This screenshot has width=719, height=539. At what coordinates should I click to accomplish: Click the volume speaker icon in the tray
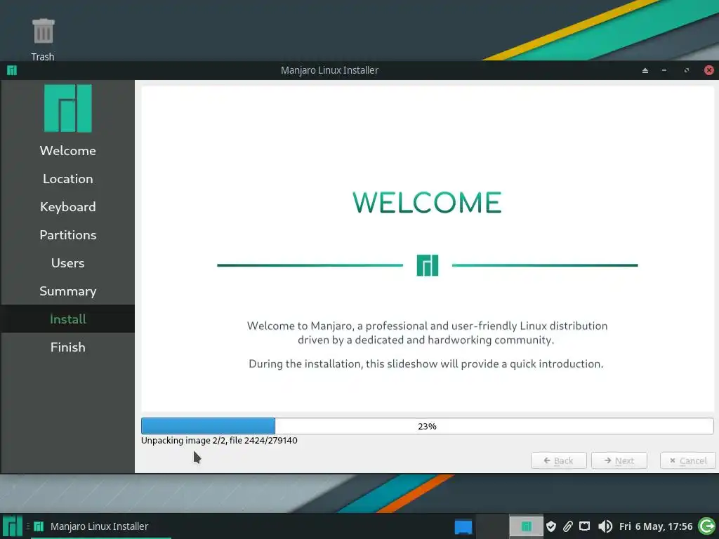605,526
